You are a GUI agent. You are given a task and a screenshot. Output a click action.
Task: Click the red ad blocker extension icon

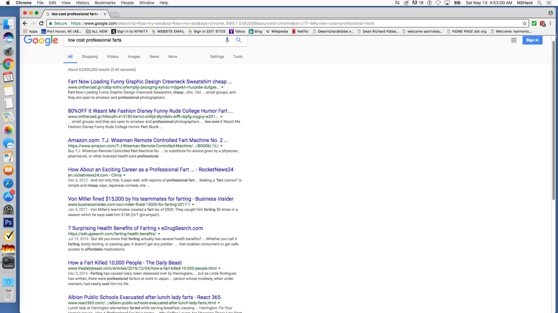(543, 23)
